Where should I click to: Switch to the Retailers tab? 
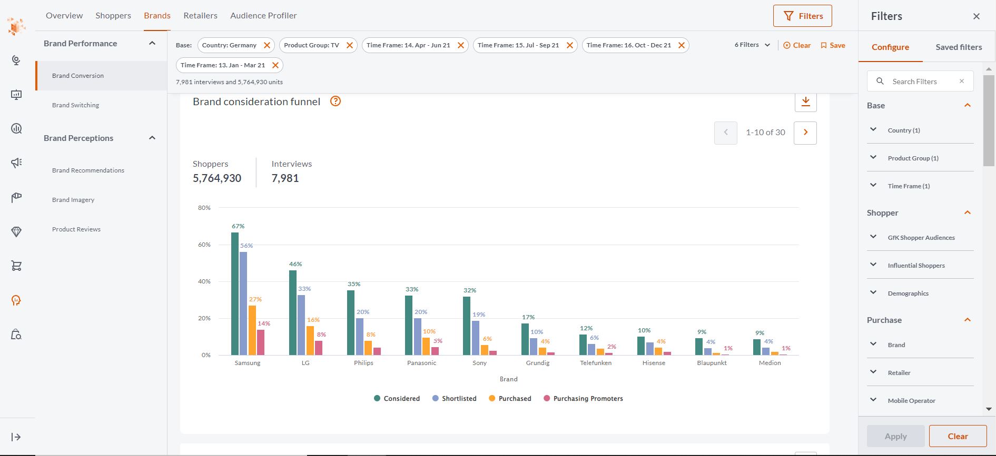click(x=200, y=16)
